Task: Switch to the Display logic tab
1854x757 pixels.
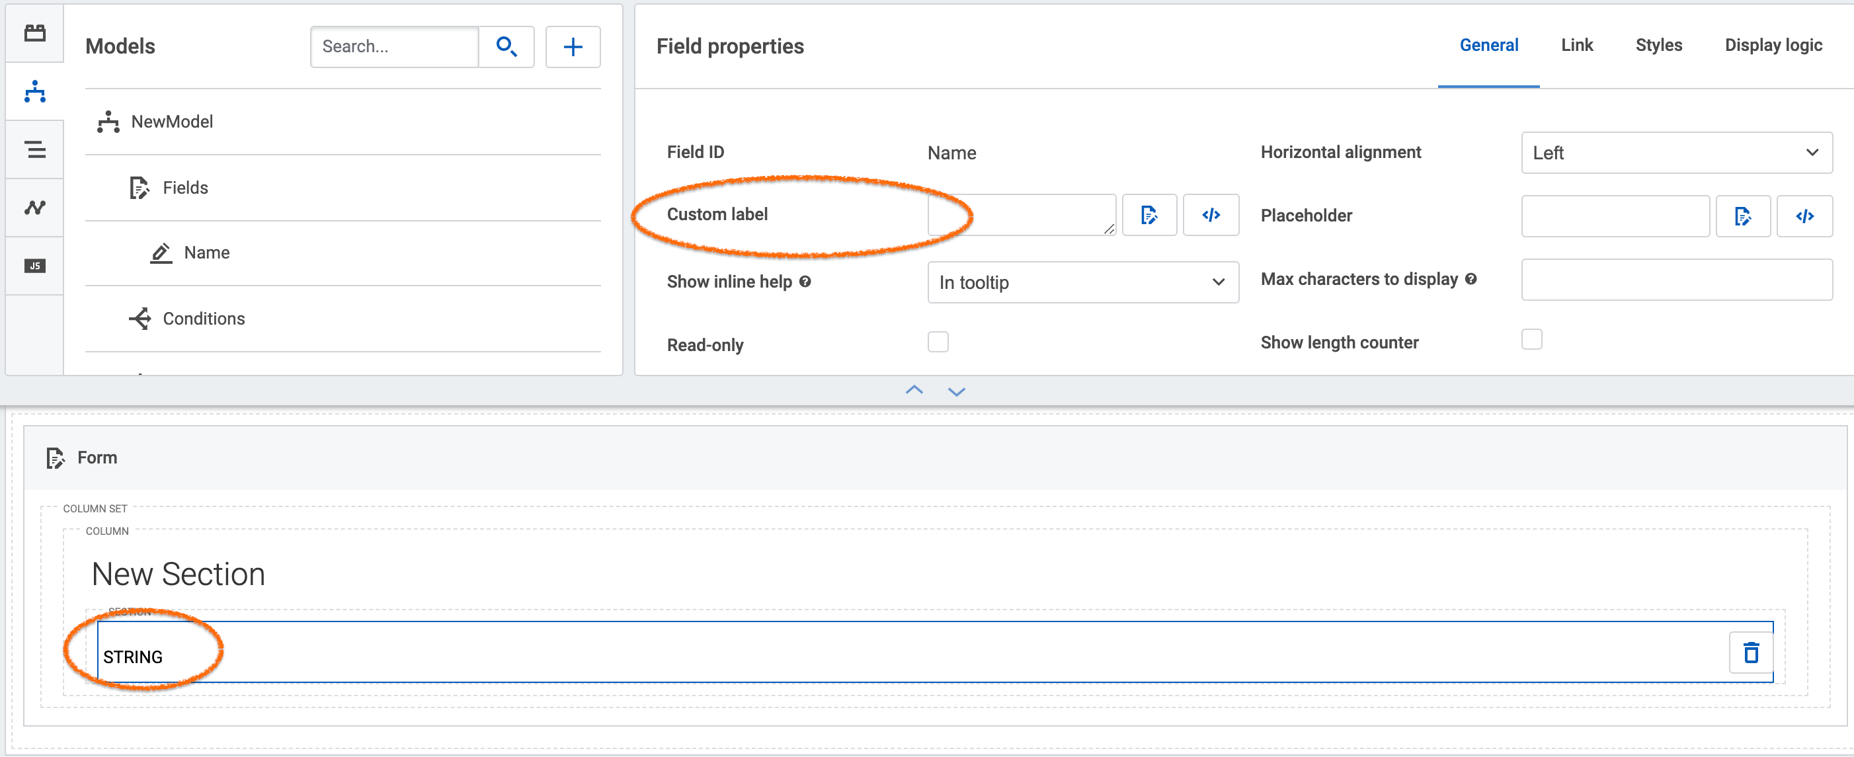Action: 1770,45
